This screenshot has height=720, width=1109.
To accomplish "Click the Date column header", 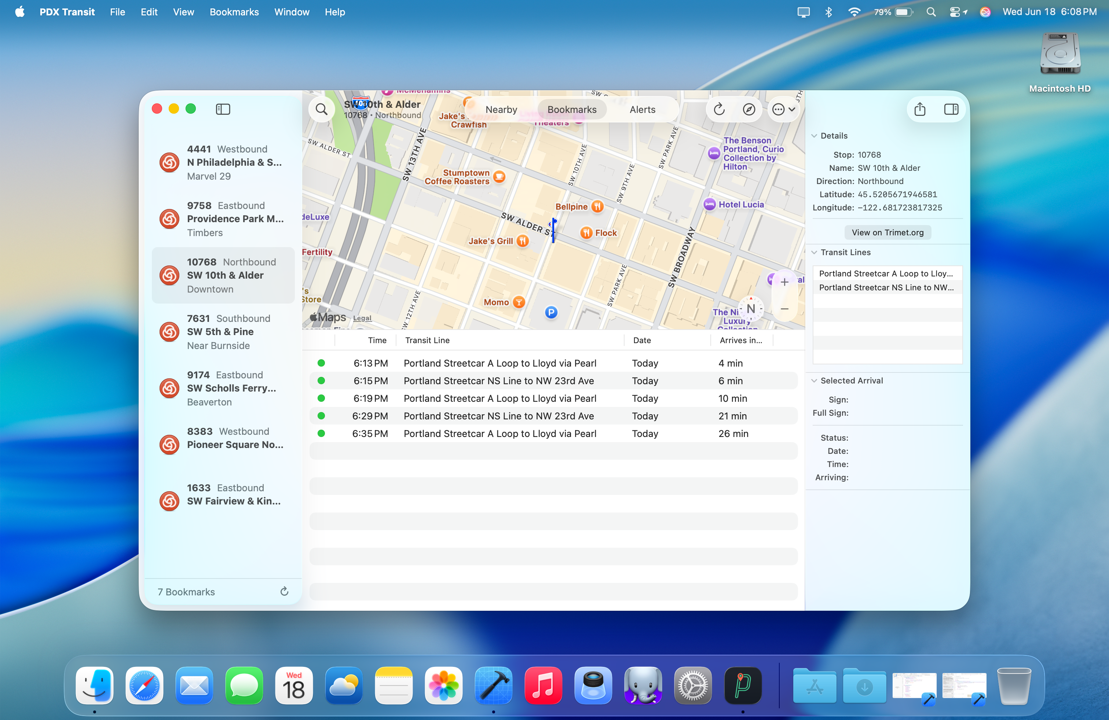I will (667, 341).
